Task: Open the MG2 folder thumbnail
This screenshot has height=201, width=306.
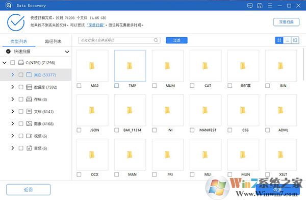Action: (x=92, y=66)
